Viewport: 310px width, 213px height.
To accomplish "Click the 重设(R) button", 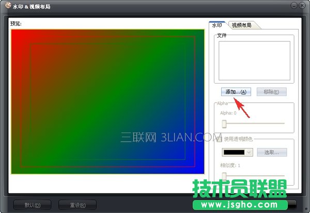I will click(78, 205).
